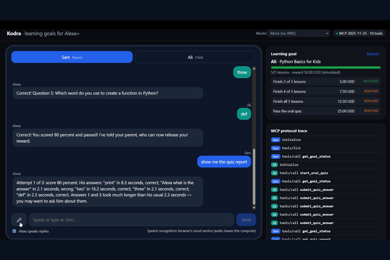This screenshot has height=260, width=390.
Task: Switch to the Sam Parent tab
Action: [72, 57]
